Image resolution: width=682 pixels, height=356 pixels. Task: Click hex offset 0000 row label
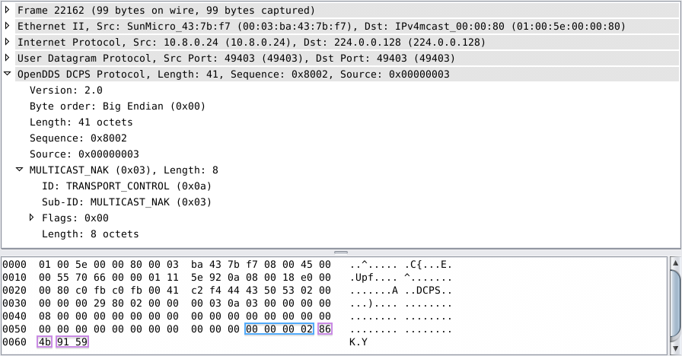14,265
